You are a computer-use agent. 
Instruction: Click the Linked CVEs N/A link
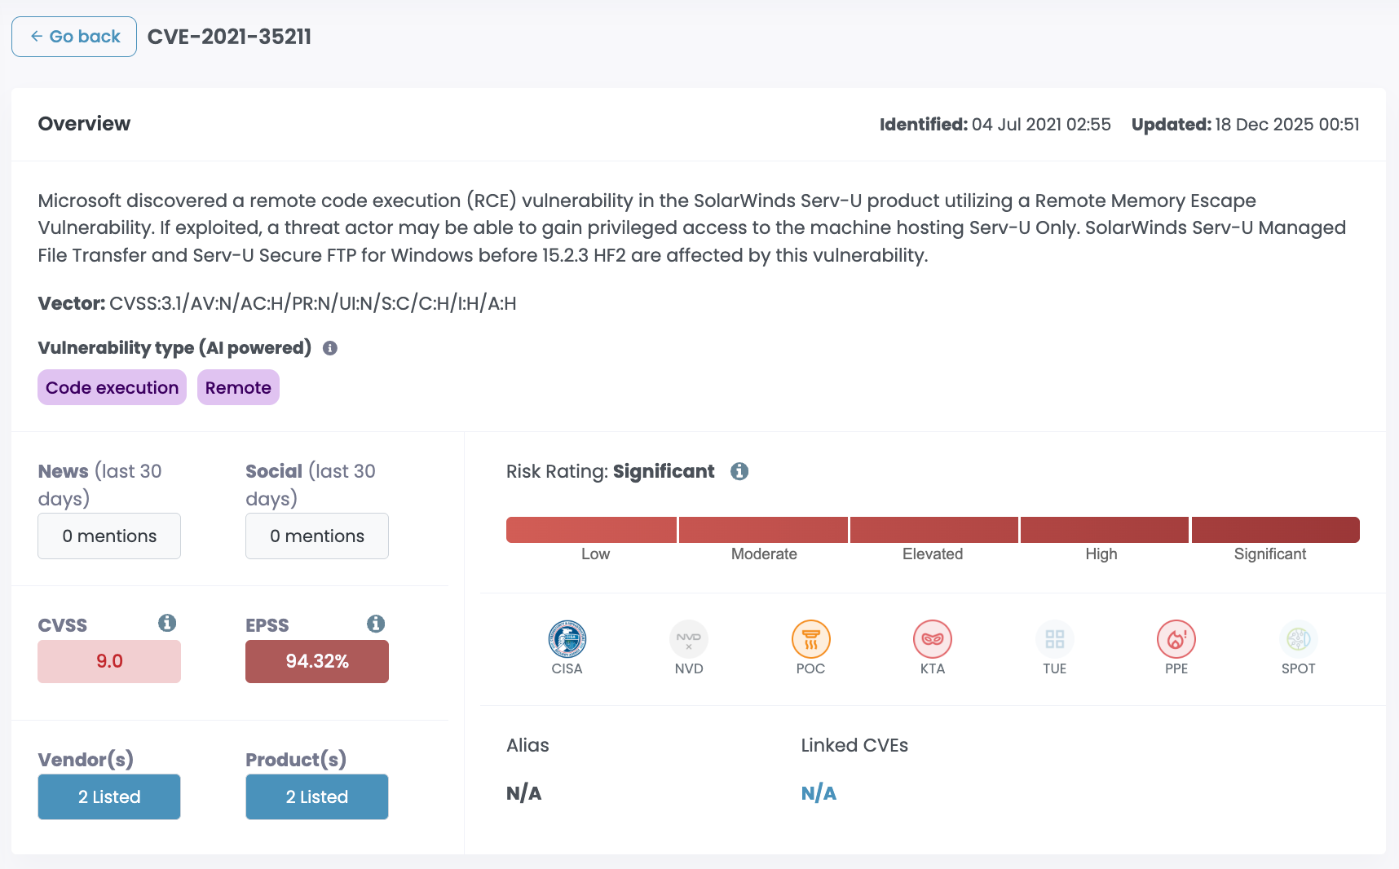click(x=819, y=793)
